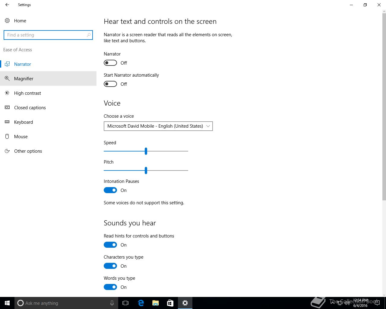Viewport: 386px width, 309px height.
Task: Turn off Intonation Pauses
Action: (x=110, y=190)
